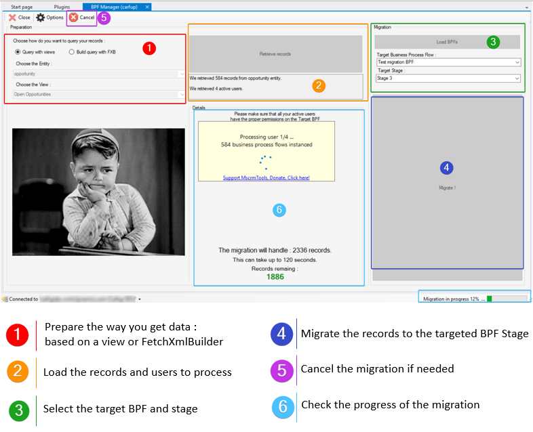Open tab list arrow at top right
This screenshot has height=432, width=533.
526,7
